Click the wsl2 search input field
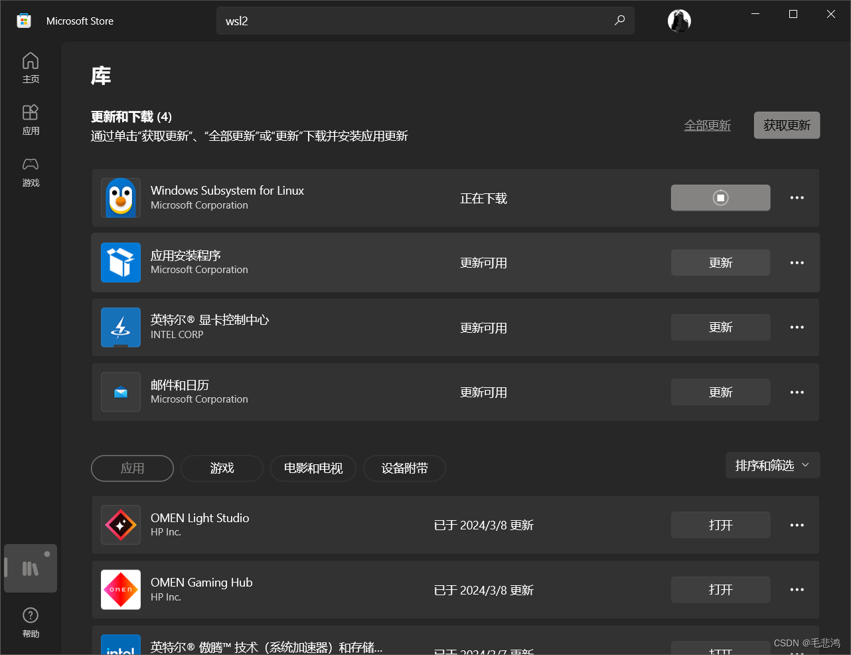Viewport: 851px width, 655px height. 425,21
